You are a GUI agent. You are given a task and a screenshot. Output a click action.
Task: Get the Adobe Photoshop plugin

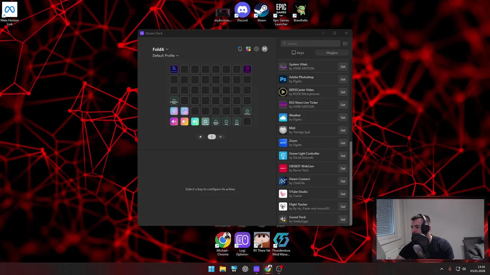(x=343, y=79)
